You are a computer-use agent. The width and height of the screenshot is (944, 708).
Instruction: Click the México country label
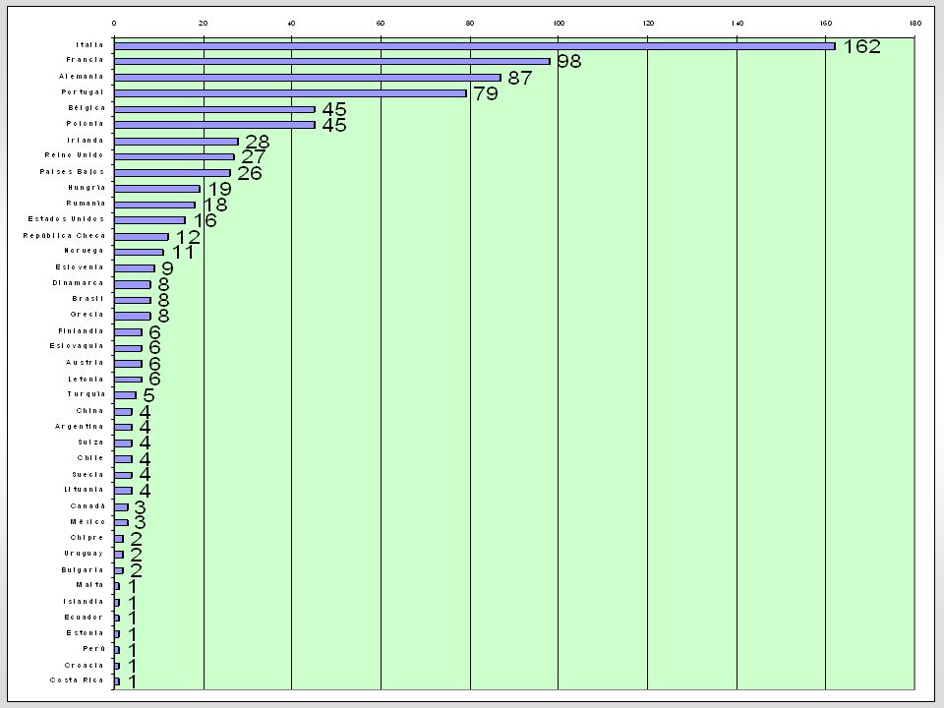coord(88,522)
